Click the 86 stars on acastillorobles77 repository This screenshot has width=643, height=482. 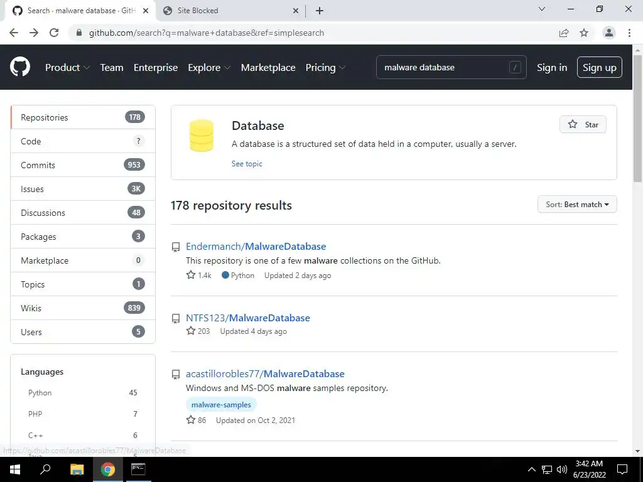tap(196, 420)
